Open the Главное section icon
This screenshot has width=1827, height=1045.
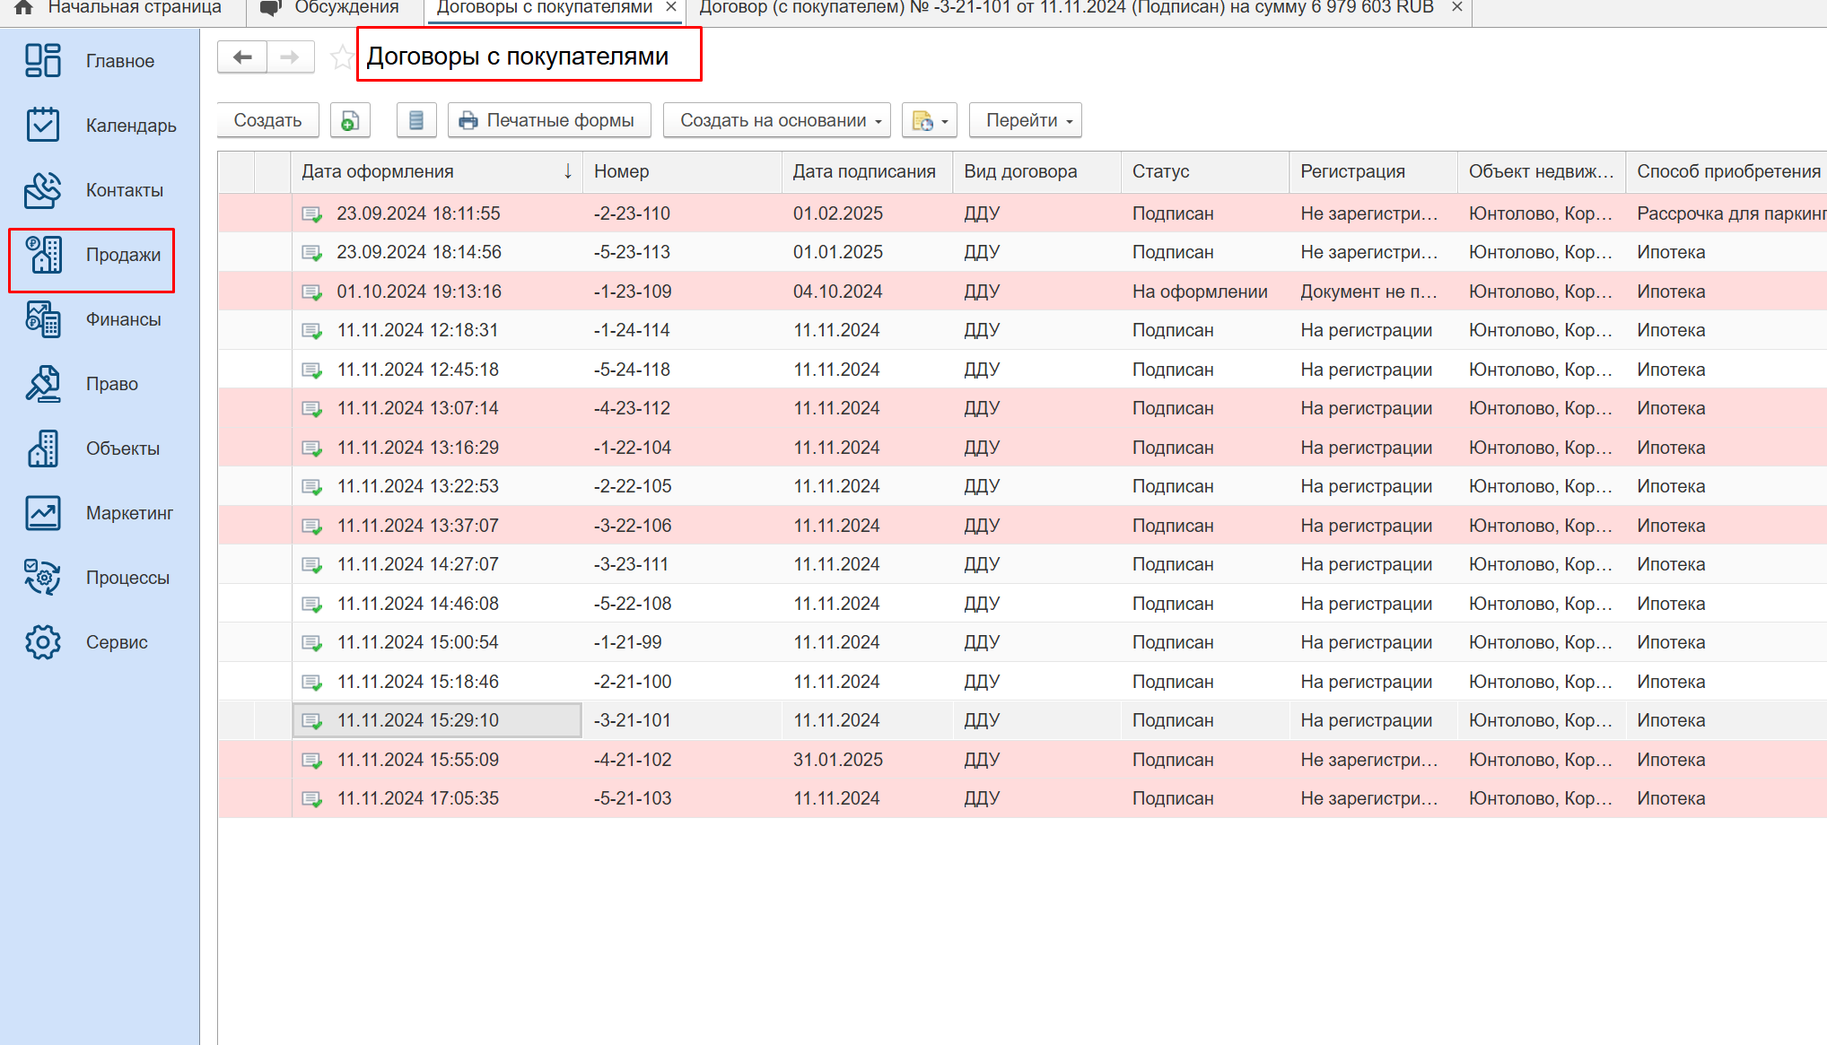(42, 61)
